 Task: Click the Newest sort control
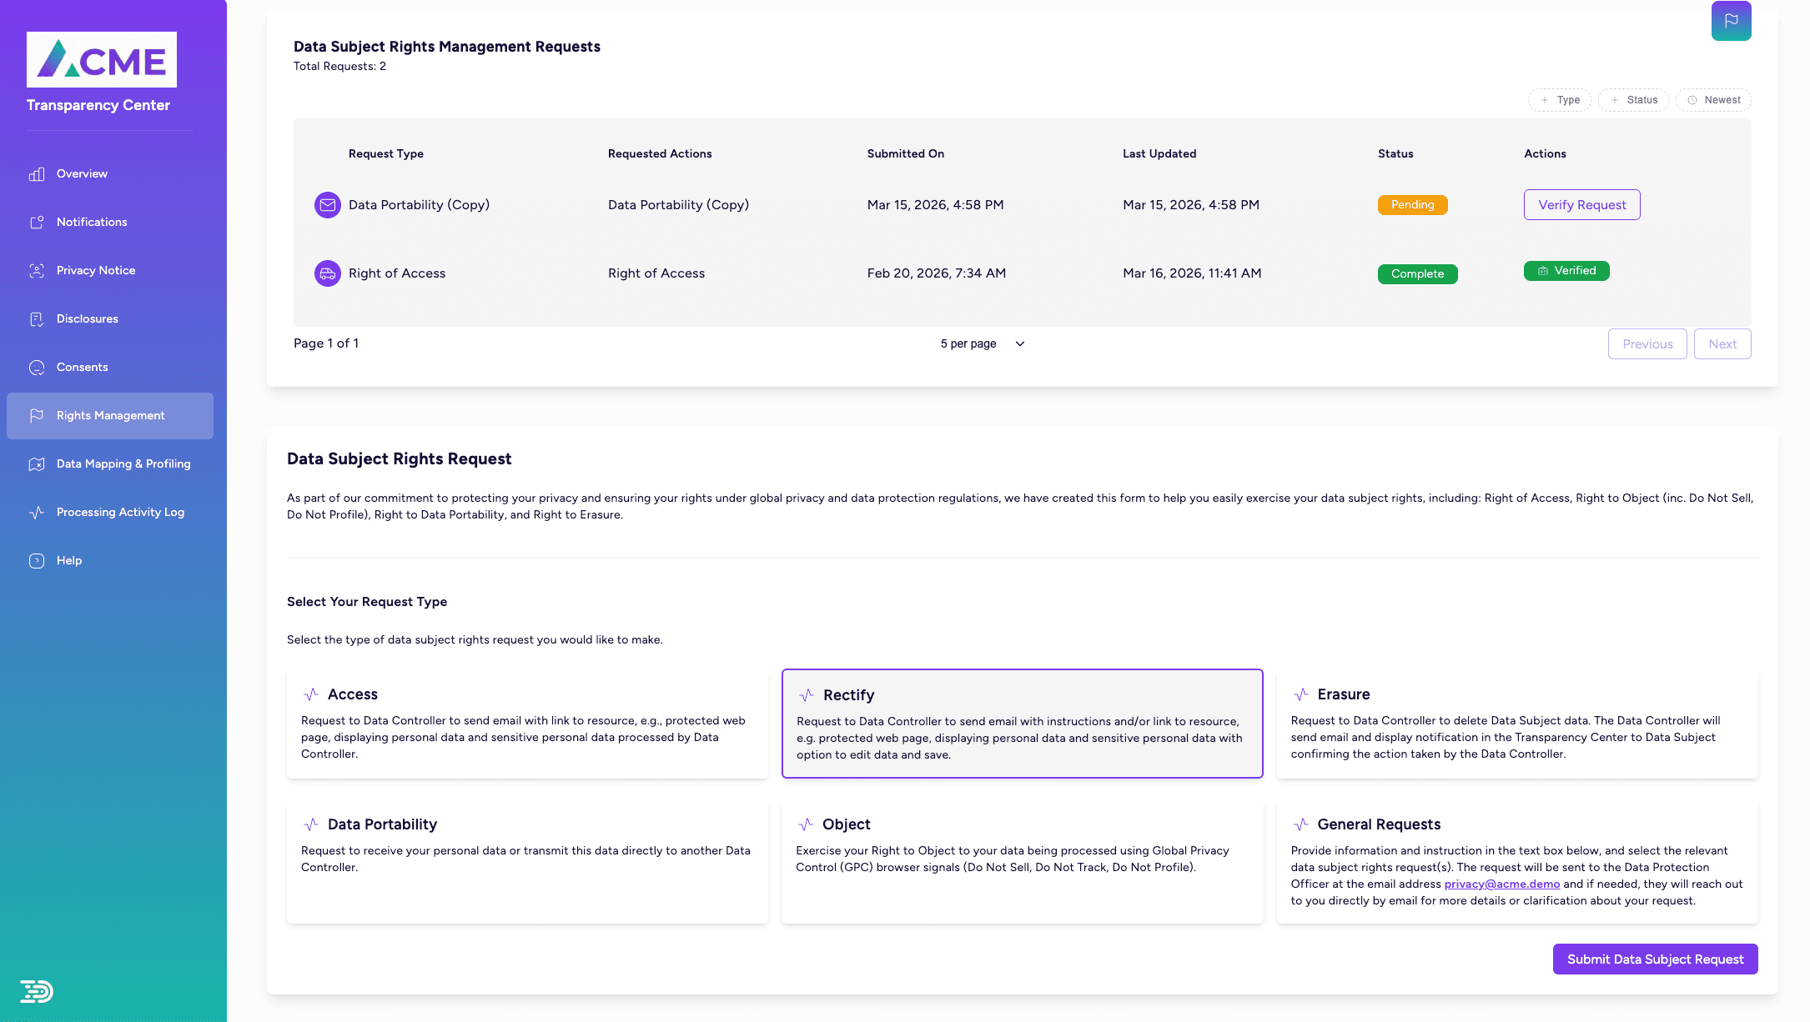(1713, 100)
